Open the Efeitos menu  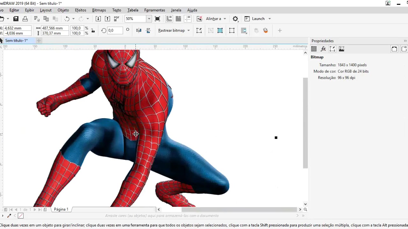(x=81, y=10)
